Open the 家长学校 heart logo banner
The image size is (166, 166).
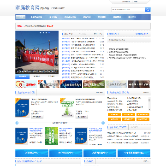(26, 84)
